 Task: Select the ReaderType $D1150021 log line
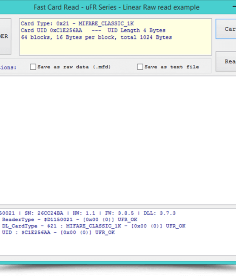point(70,220)
